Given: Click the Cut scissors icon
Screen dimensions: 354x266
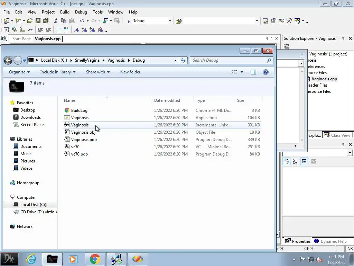Looking at the screenshot, I should click(x=56, y=21).
